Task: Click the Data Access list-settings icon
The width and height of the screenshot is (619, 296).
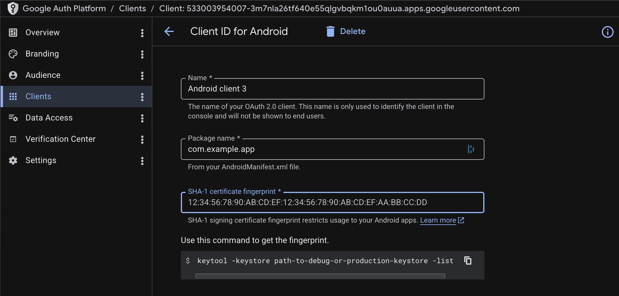Action: (x=13, y=118)
